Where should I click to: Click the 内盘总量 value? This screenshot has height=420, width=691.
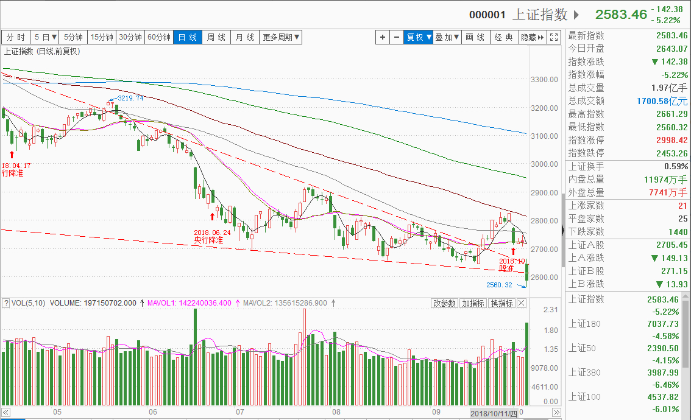(665, 180)
